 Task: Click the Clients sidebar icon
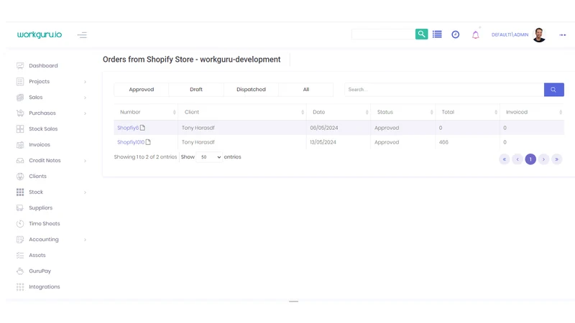(x=20, y=176)
